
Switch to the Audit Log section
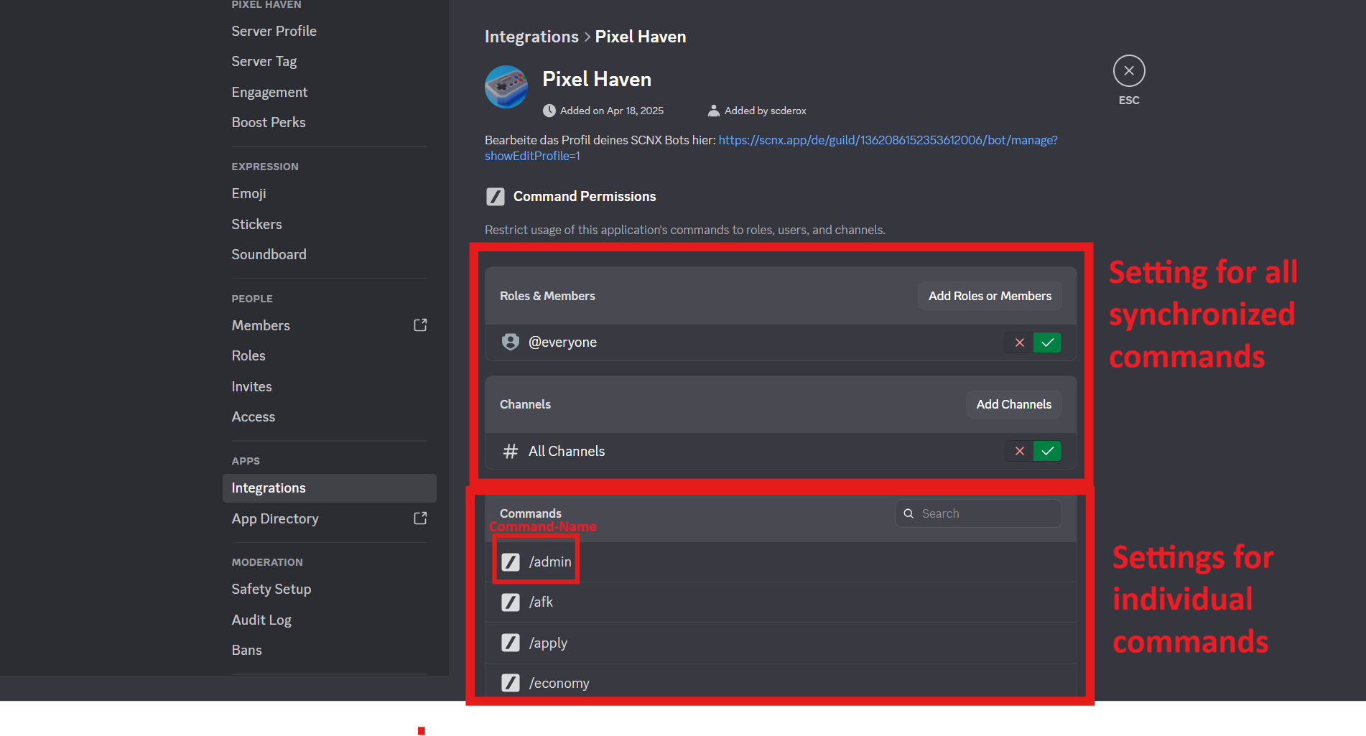pyautogui.click(x=261, y=620)
